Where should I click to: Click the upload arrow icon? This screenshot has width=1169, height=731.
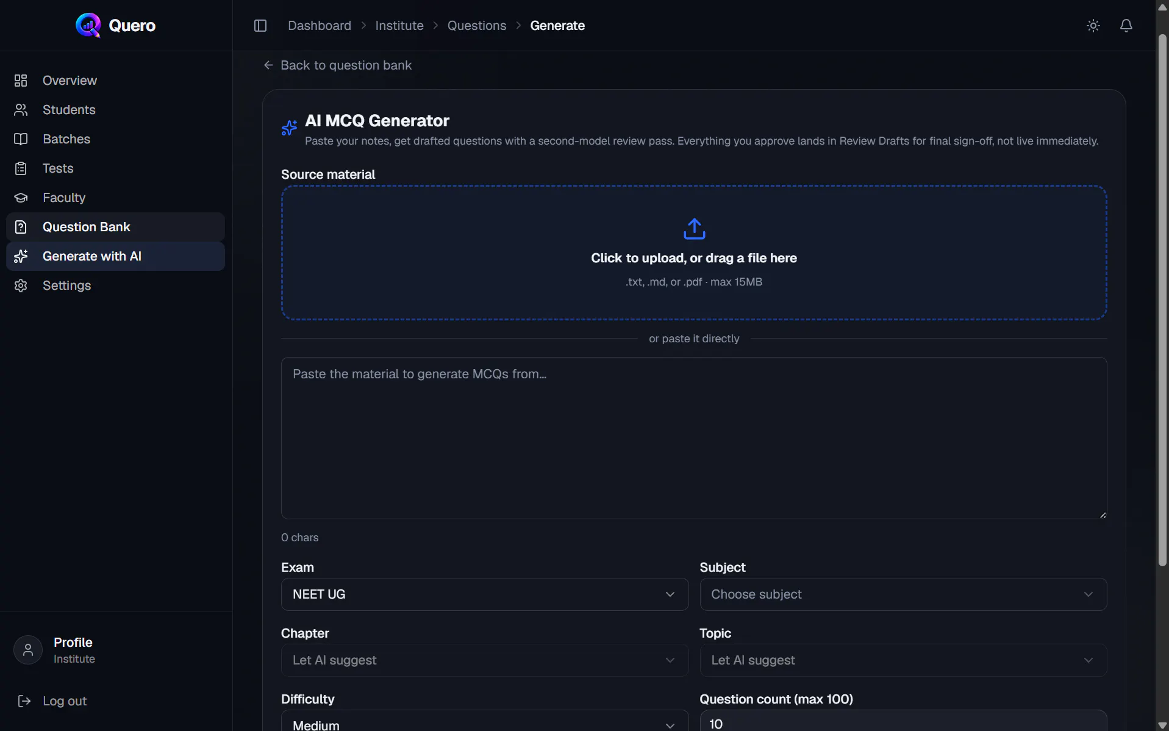pos(694,229)
